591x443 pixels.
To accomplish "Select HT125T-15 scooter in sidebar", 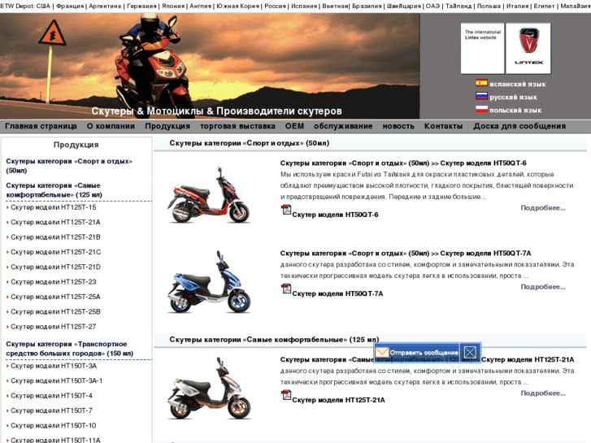I will tap(54, 207).
